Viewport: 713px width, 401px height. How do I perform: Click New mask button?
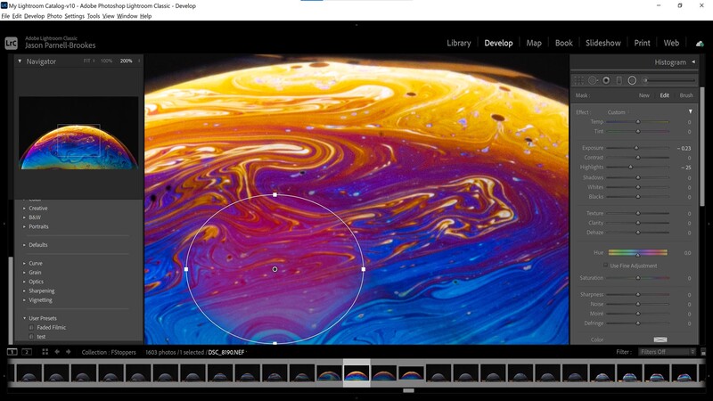pos(643,95)
